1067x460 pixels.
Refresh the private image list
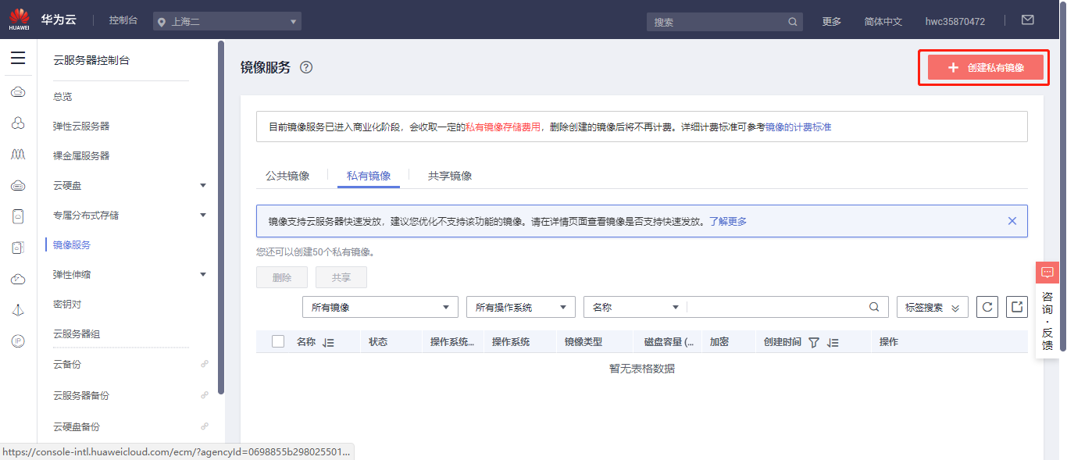point(987,307)
